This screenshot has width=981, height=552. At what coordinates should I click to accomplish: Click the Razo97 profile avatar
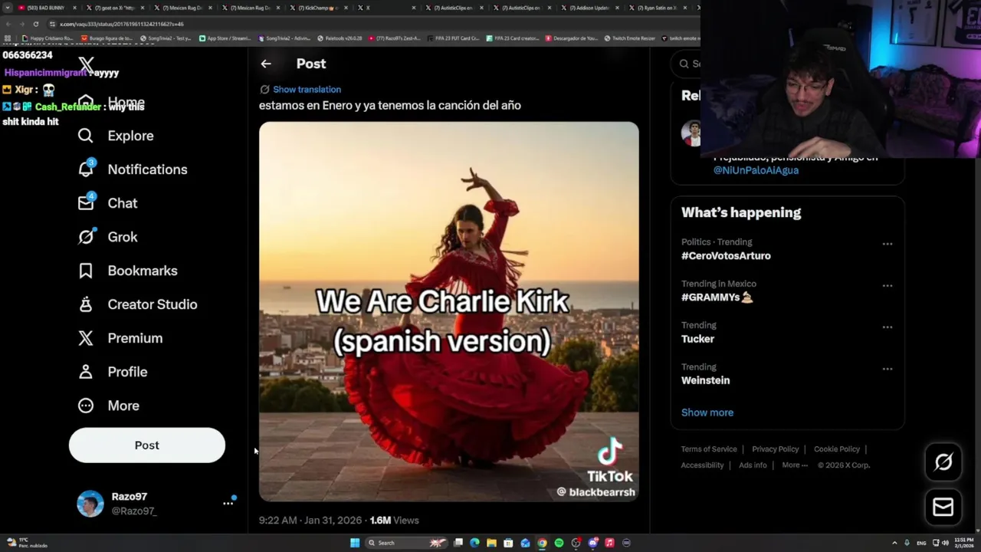coord(90,504)
